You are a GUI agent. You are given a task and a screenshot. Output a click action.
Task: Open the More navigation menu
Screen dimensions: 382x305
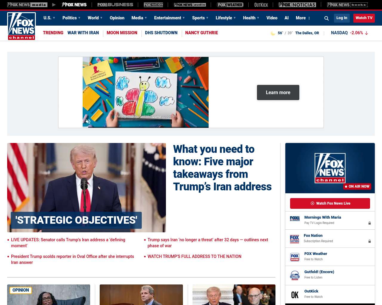click(303, 18)
